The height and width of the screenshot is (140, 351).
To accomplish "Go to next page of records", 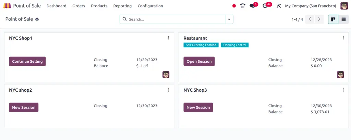I will pyautogui.click(x=319, y=19).
